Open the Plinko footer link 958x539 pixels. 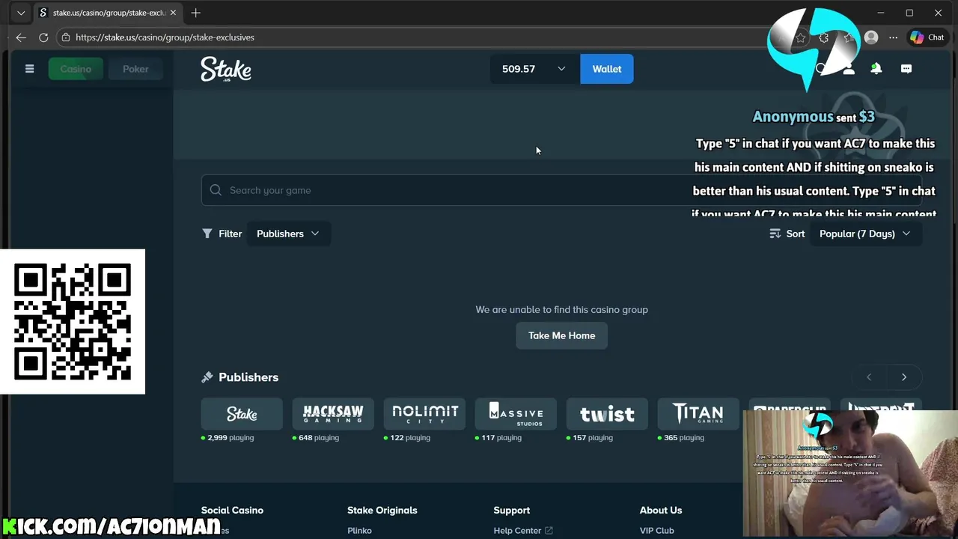[x=359, y=531]
